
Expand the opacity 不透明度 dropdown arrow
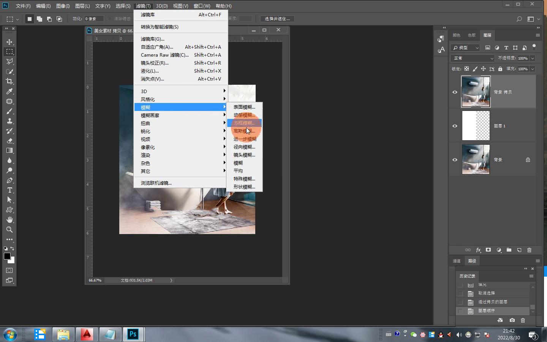pos(533,58)
